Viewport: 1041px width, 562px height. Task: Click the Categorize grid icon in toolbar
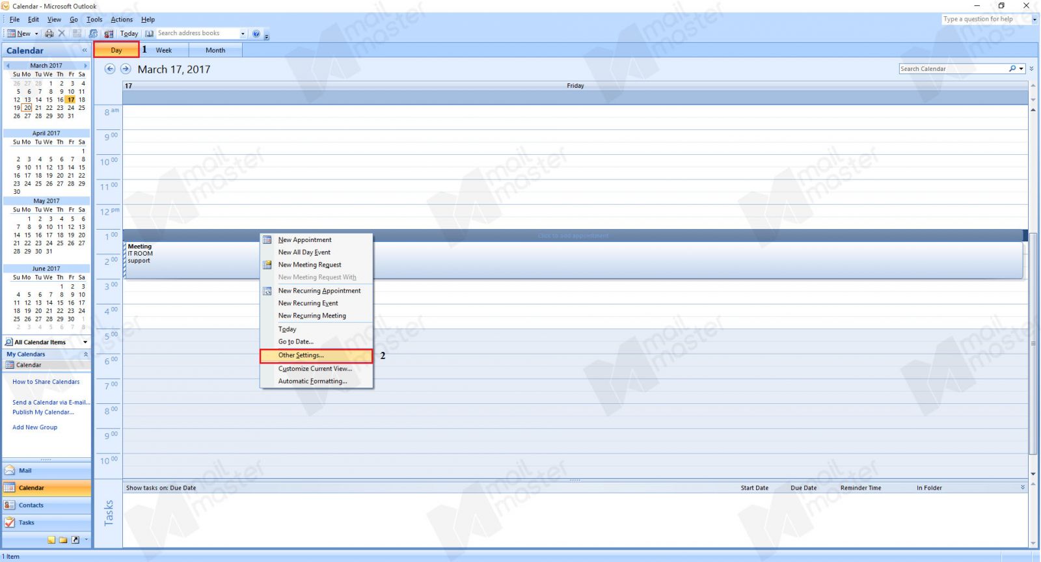tap(77, 33)
